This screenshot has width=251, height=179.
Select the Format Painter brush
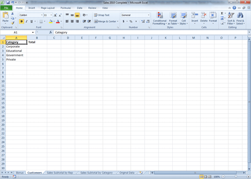(13, 23)
